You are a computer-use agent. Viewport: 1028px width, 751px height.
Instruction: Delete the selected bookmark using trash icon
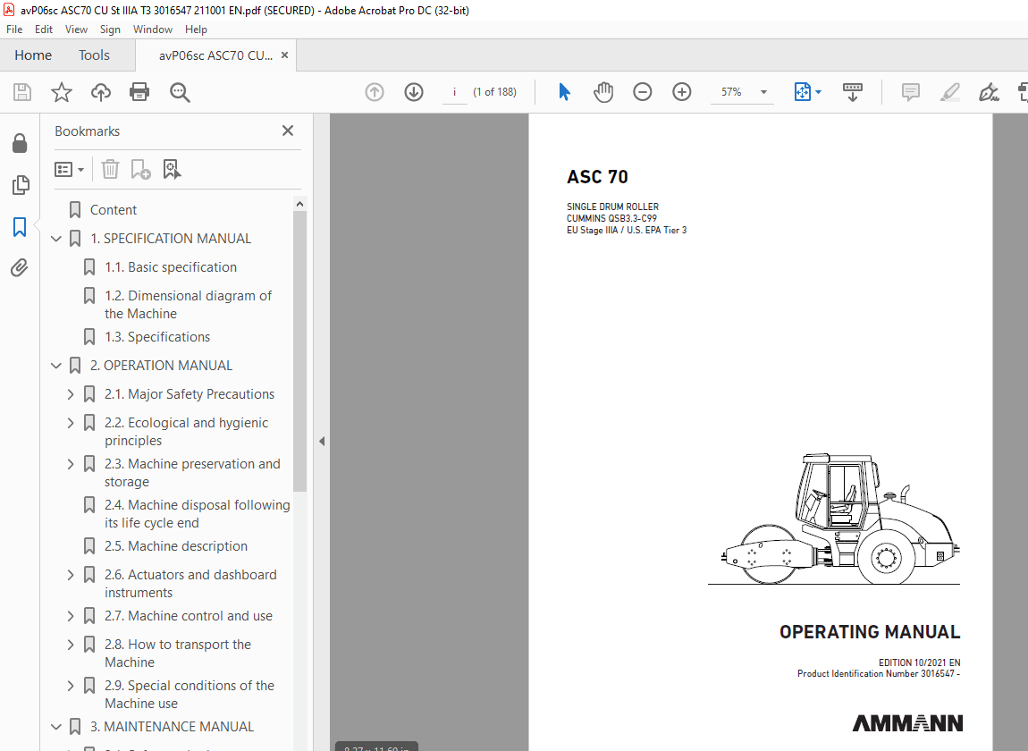110,169
